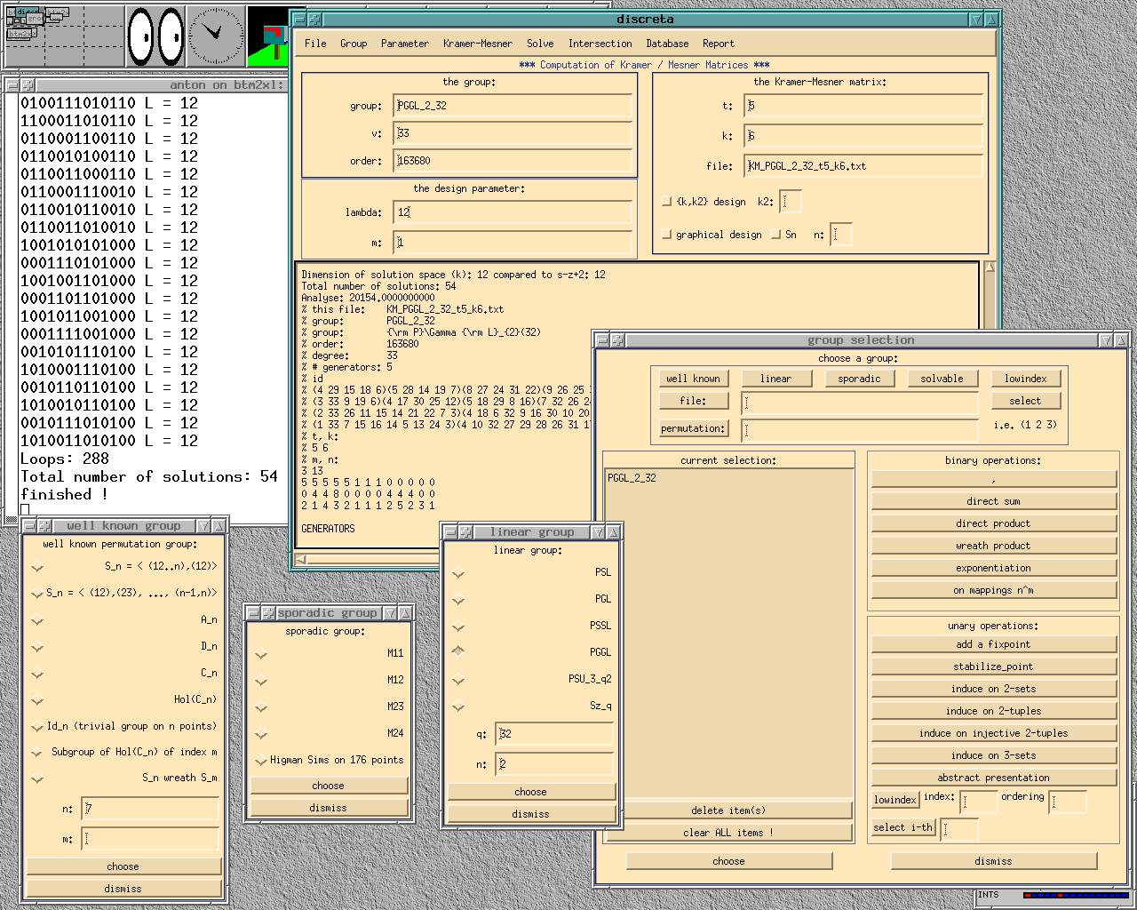Toggle the graphical design checkbox

pos(667,235)
